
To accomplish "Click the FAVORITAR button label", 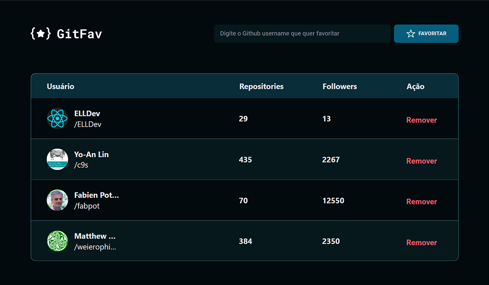I will [432, 34].
